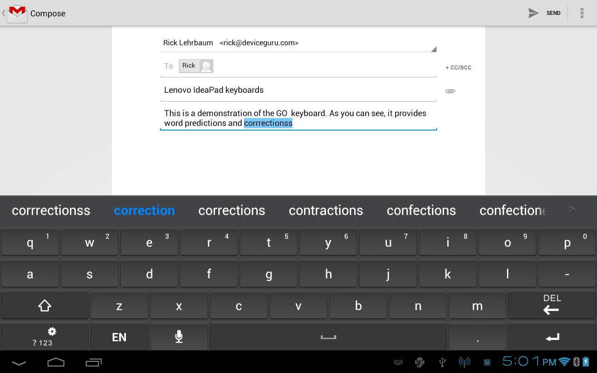The height and width of the screenshot is (373, 597).
Task: Tap the space bar
Action: click(x=328, y=337)
